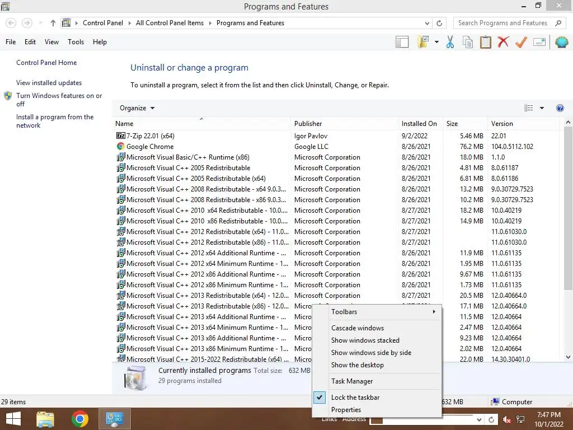Screen dimensions: 573x430
Task: Click the All Control Panel Items breadcrumb
Action: [x=170, y=23]
